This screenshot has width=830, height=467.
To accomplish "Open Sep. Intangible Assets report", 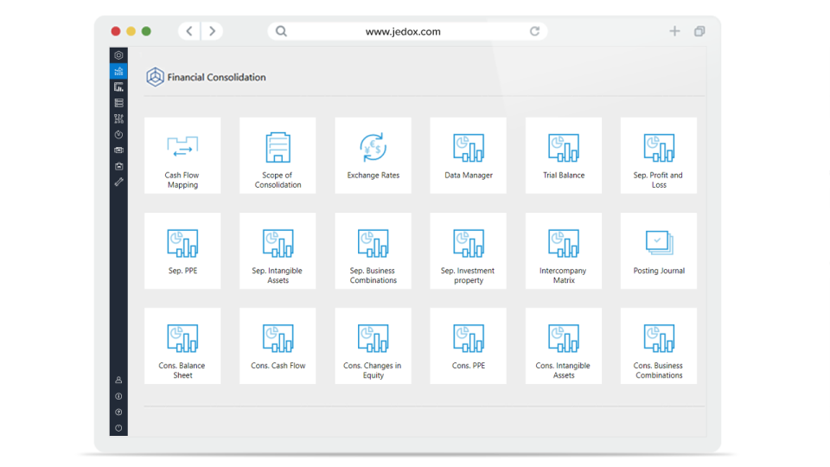I will (x=278, y=251).
